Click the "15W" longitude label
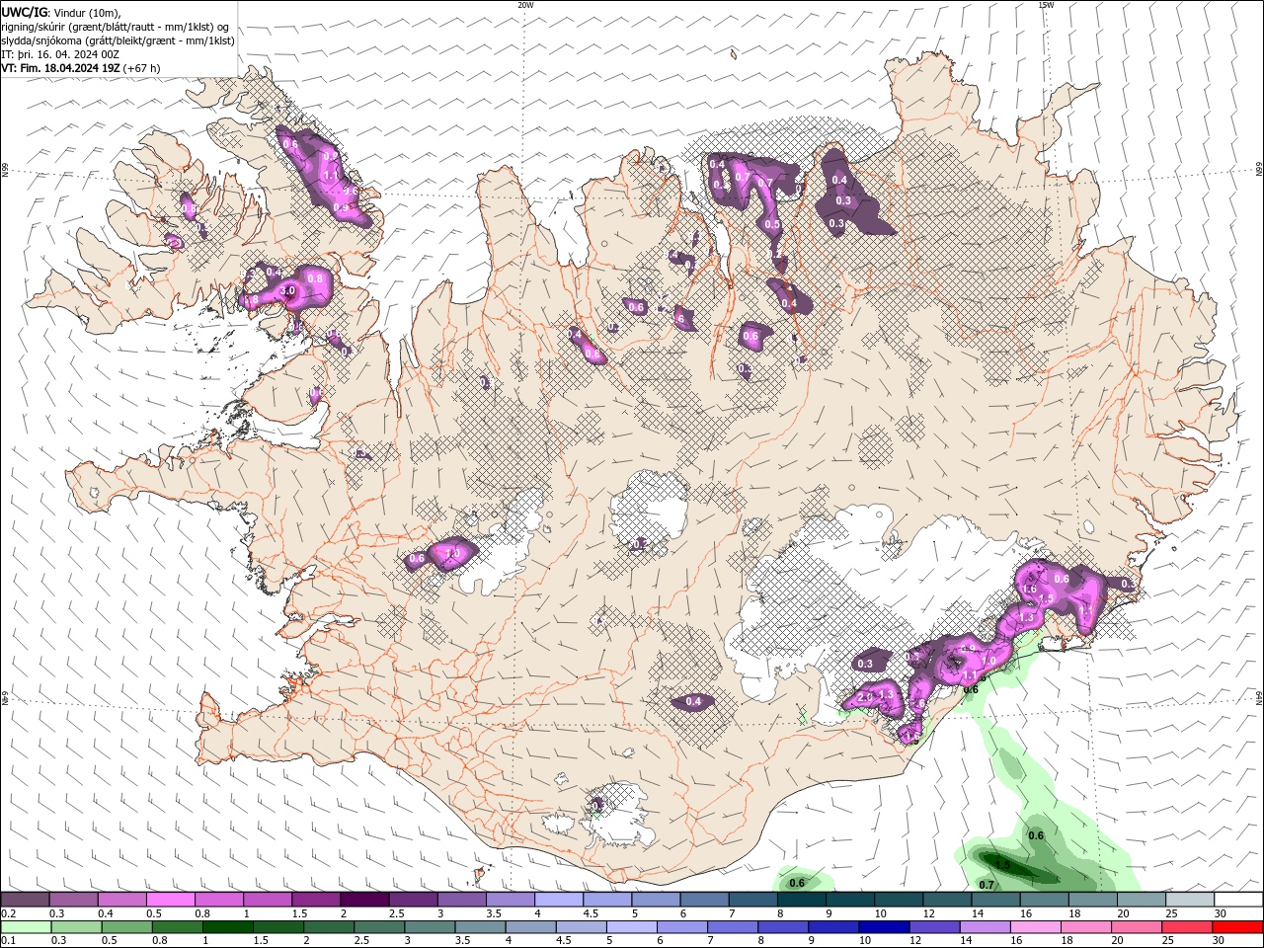The height and width of the screenshot is (948, 1264). 1045,5
